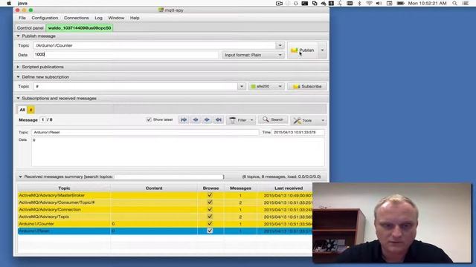Viewport: 476px width, 267px height.
Task: Expand the Scripted publications section
Action: click(18, 67)
